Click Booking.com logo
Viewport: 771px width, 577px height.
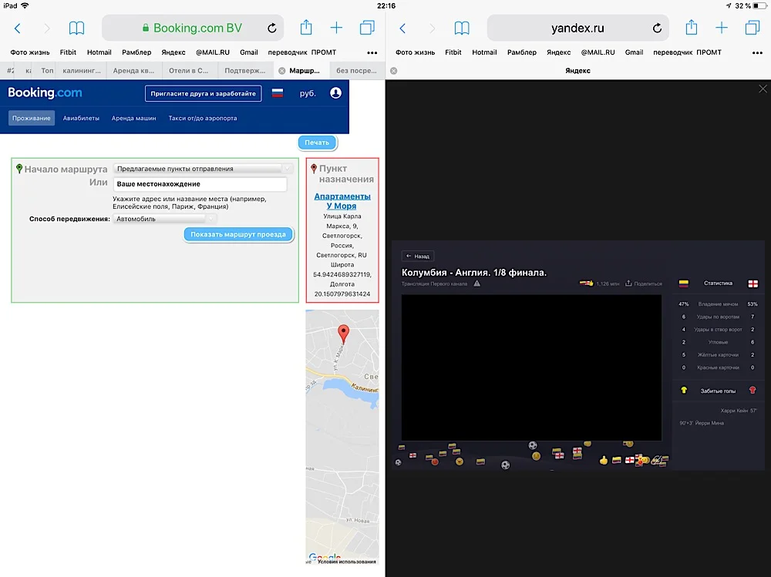(45, 92)
